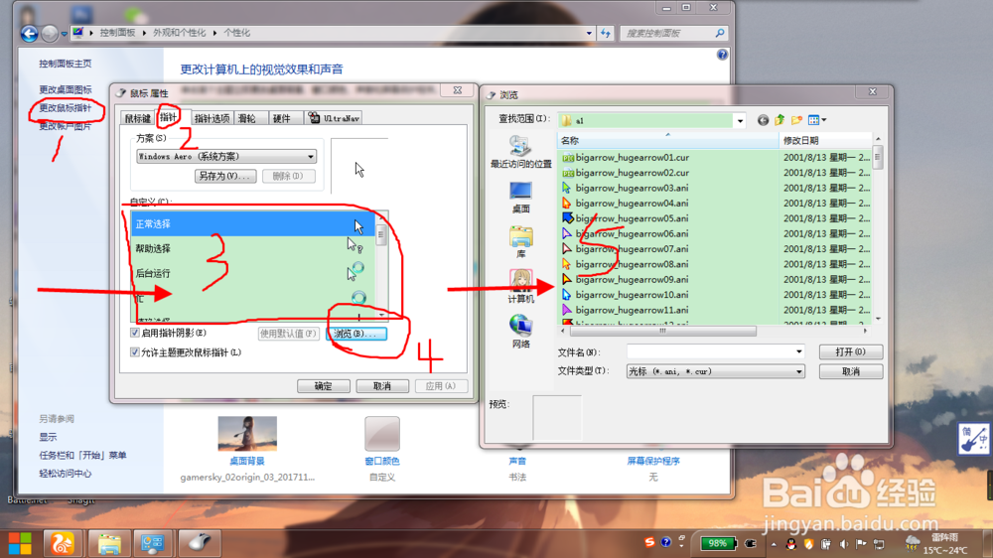
Task: Toggle 允许主题更改鼠标指针 checkbox
Action: (135, 352)
